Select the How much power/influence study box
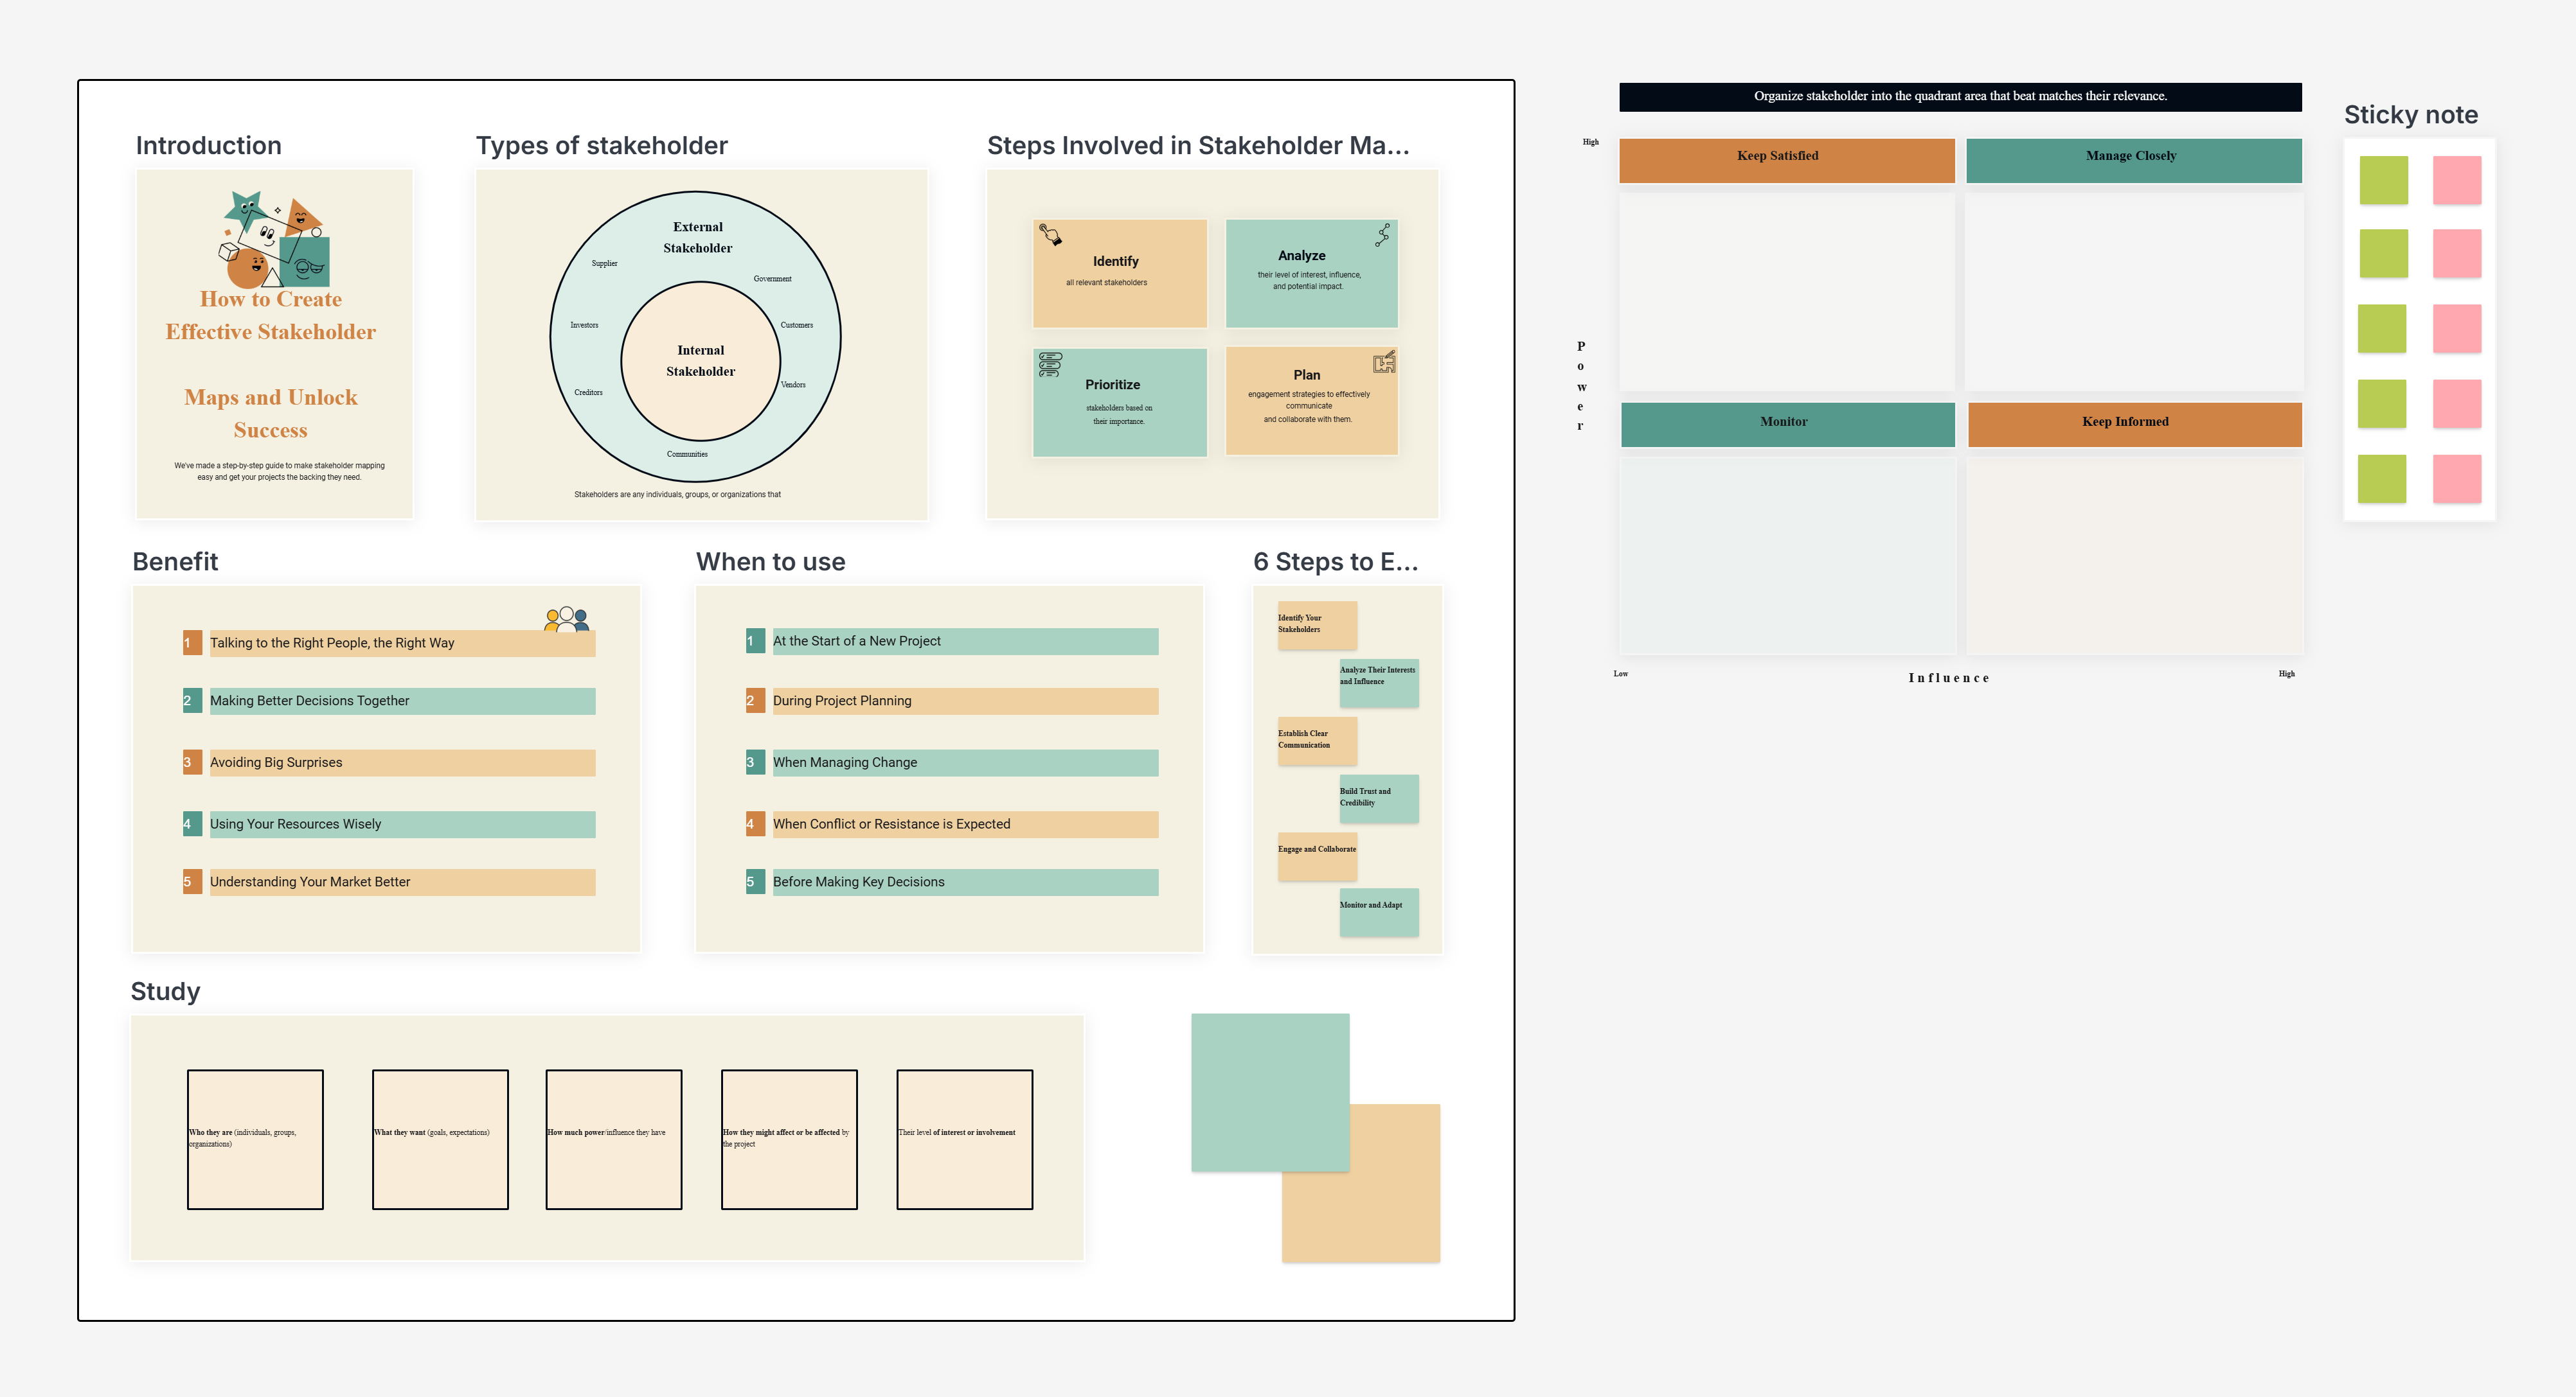Screen dimensions: 2576x1397 pyautogui.click(x=614, y=1140)
